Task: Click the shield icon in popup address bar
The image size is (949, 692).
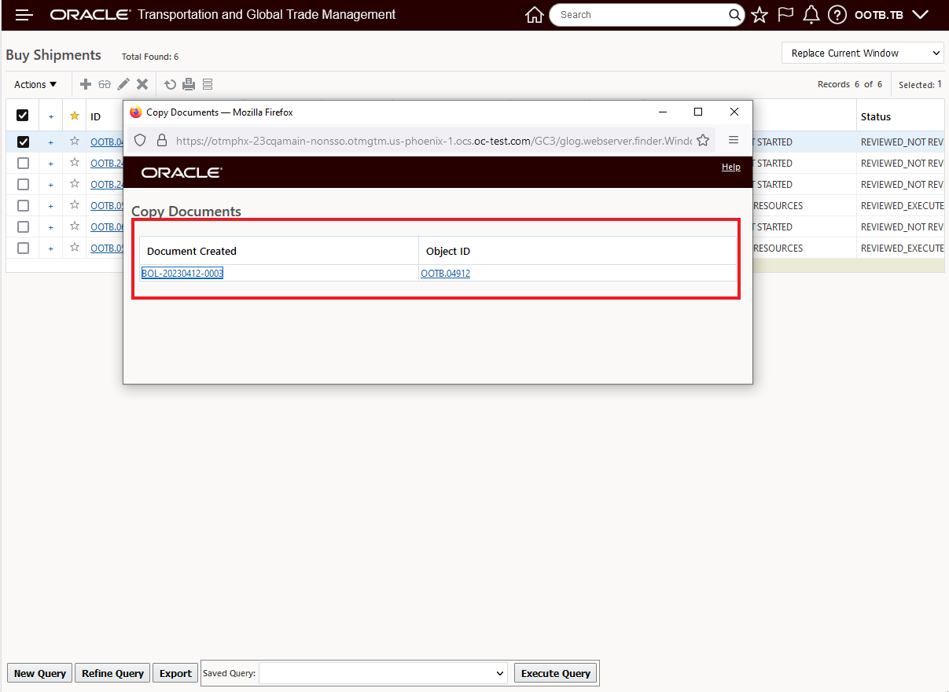Action: [140, 140]
